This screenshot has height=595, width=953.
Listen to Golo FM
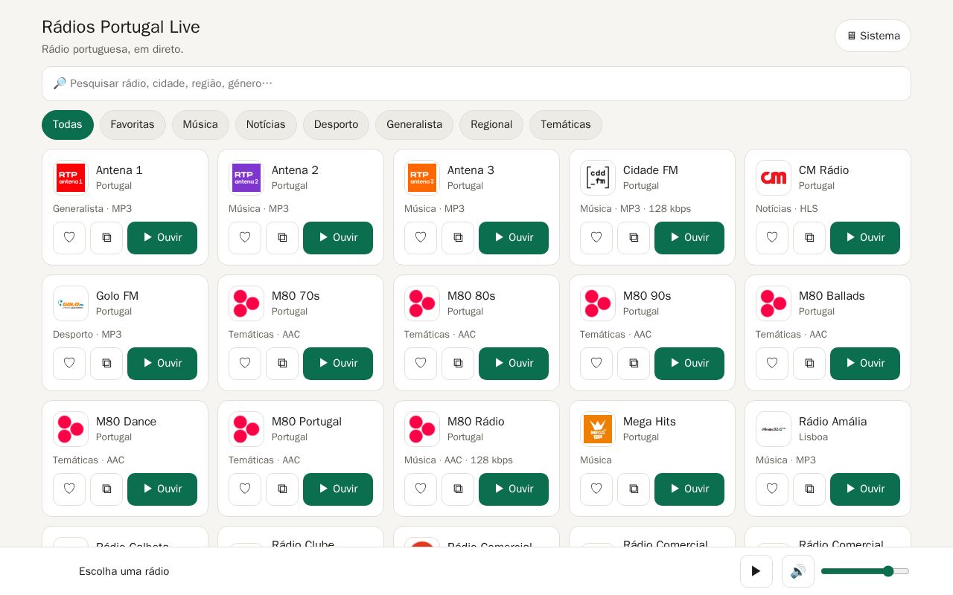(162, 364)
